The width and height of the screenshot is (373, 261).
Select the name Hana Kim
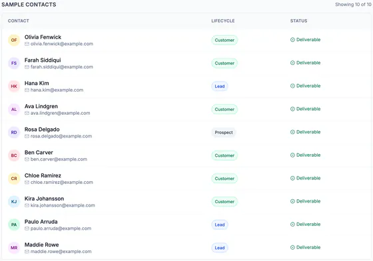pos(37,83)
